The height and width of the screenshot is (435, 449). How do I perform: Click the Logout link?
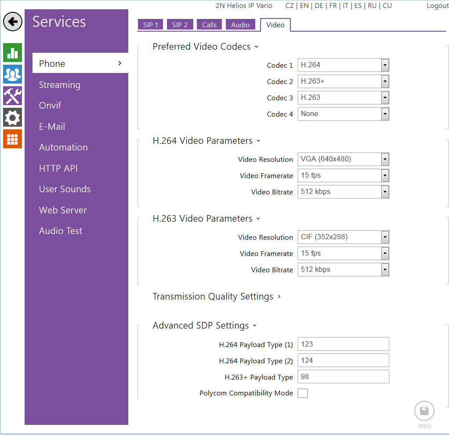437,6
